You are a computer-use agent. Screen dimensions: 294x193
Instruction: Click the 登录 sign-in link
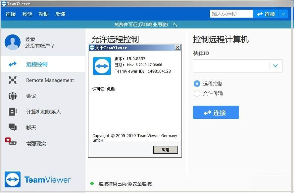click(x=30, y=39)
